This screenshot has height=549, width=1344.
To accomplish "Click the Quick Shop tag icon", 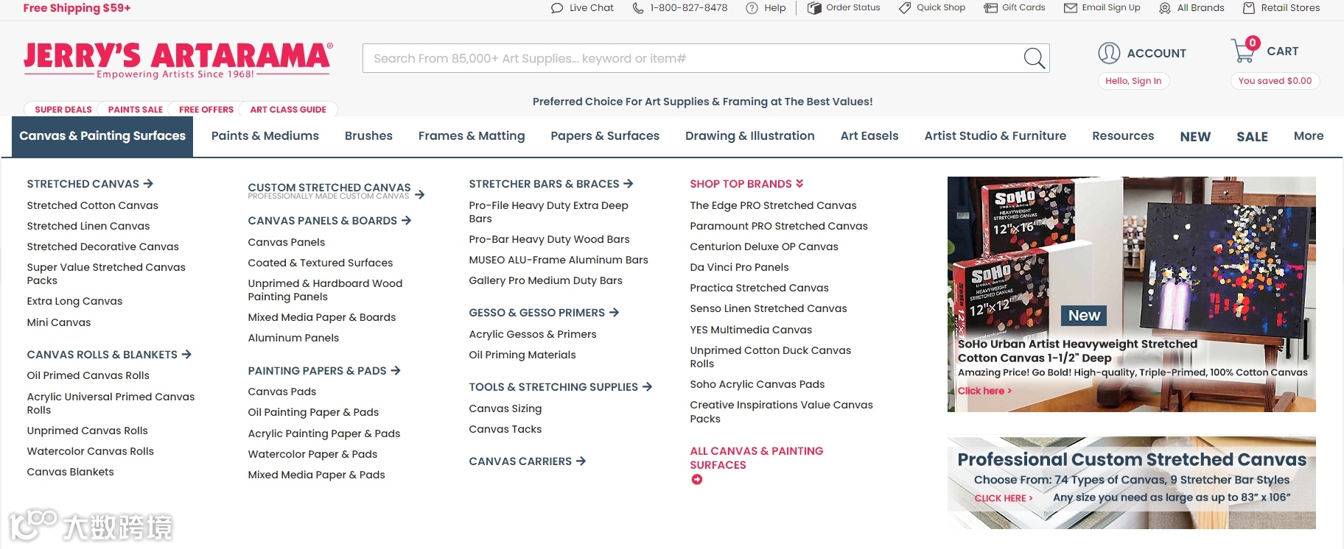I will (x=905, y=8).
